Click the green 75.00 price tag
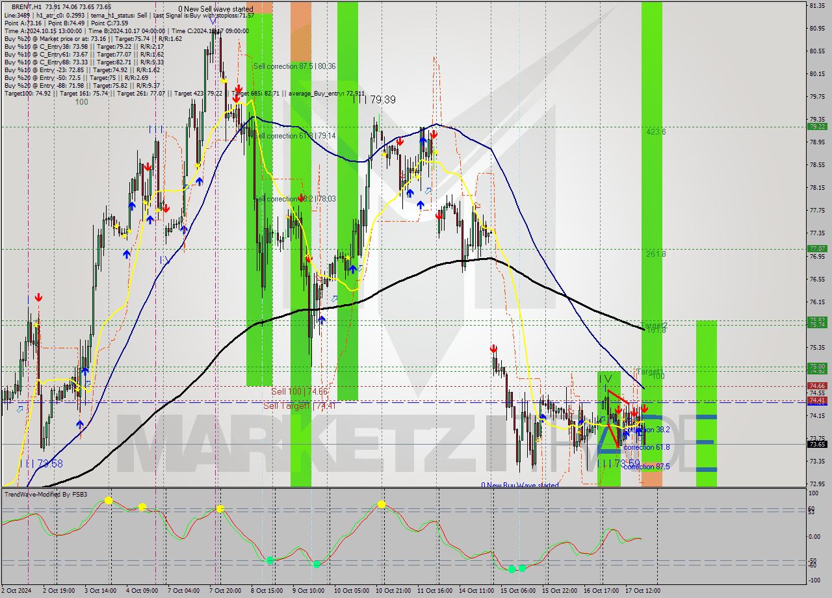This screenshot has height=598, width=832. 816,366
